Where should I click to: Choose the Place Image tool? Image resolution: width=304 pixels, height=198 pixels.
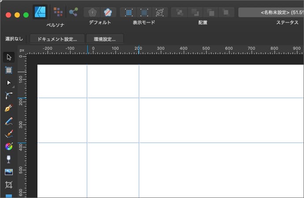9,172
